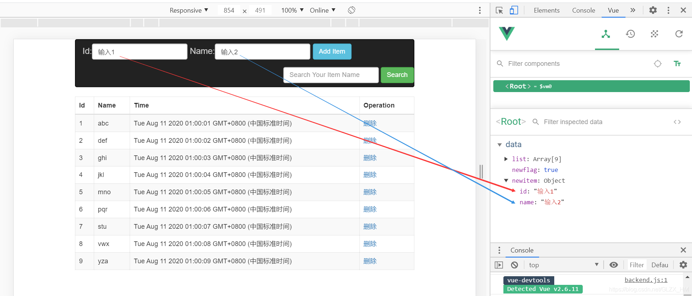Collapse the data section

pos(499,145)
